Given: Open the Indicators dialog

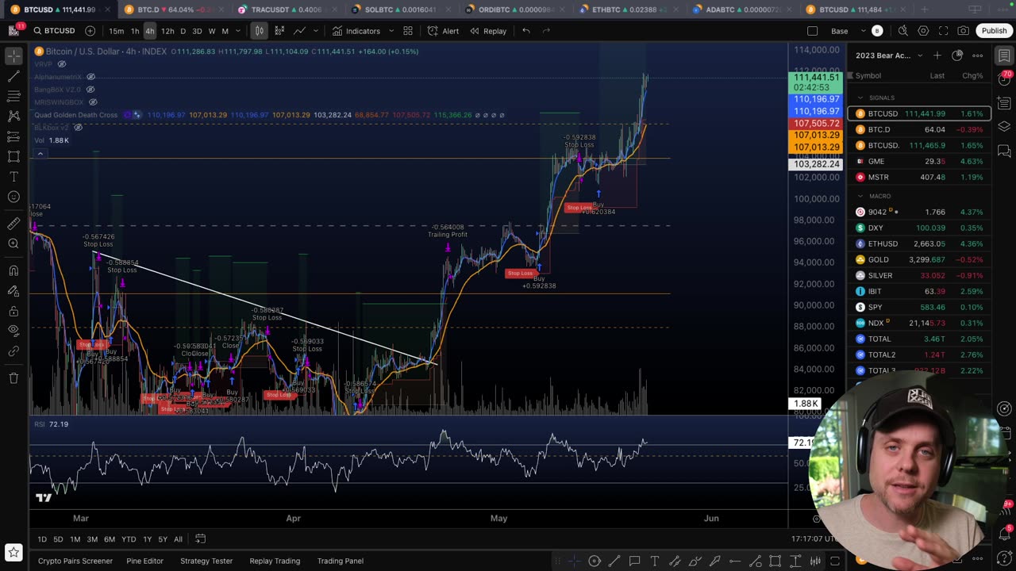Looking at the screenshot, I should click(x=356, y=31).
